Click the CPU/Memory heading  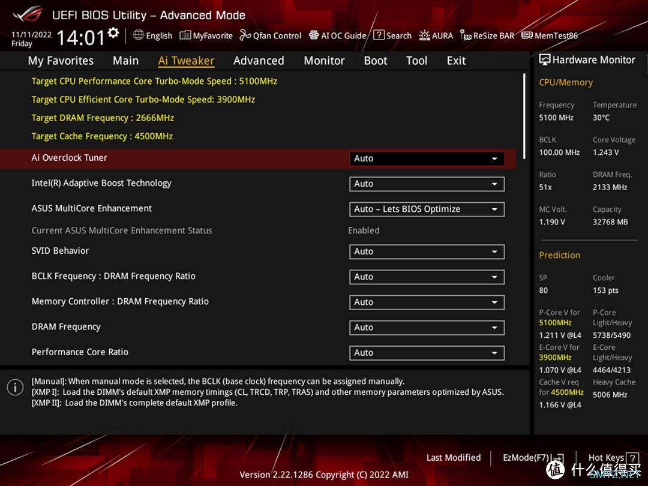click(x=566, y=83)
